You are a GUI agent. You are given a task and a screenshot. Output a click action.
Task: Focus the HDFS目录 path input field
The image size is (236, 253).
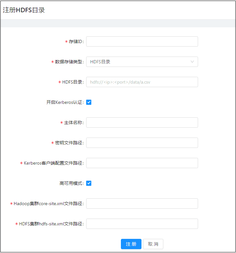click(x=142, y=82)
